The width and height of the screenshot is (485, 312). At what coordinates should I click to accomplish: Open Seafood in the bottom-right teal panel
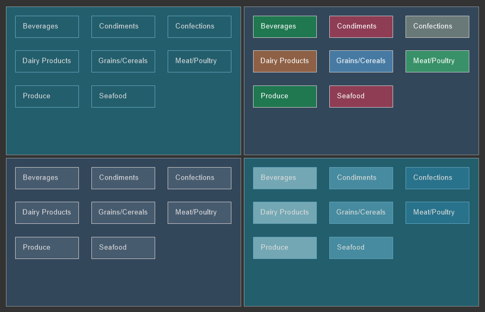pos(361,248)
